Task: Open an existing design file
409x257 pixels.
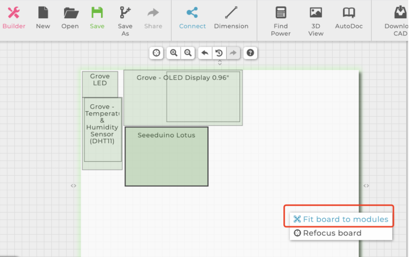Action: 70,18
